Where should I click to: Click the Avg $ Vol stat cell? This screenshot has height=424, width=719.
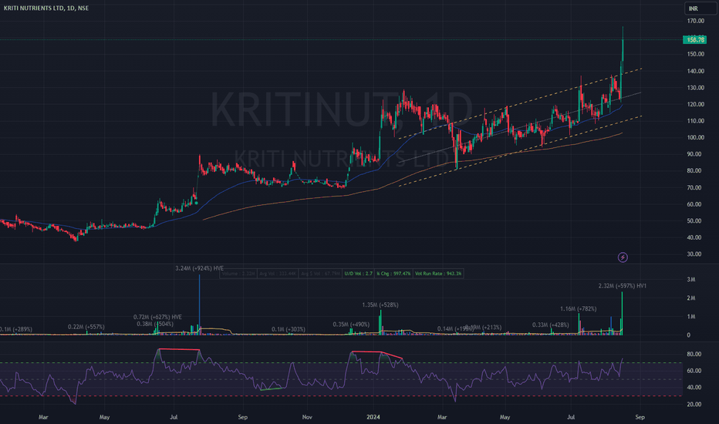320,274
